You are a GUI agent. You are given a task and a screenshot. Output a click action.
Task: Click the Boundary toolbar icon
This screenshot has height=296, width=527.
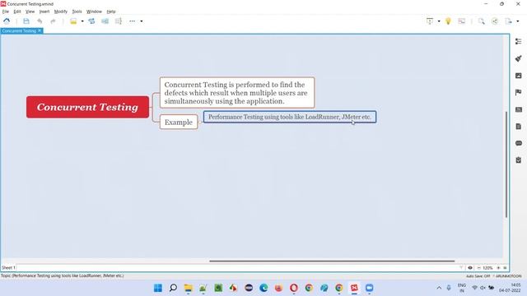pyautogui.click(x=105, y=21)
